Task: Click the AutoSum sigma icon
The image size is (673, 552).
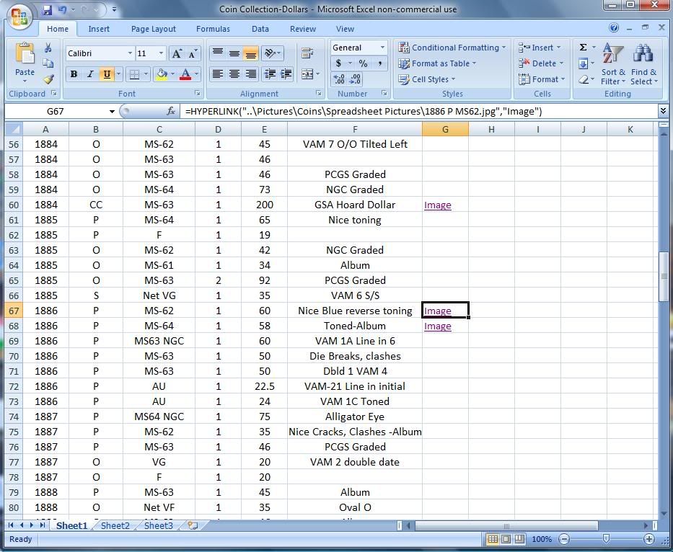Action: (x=583, y=47)
